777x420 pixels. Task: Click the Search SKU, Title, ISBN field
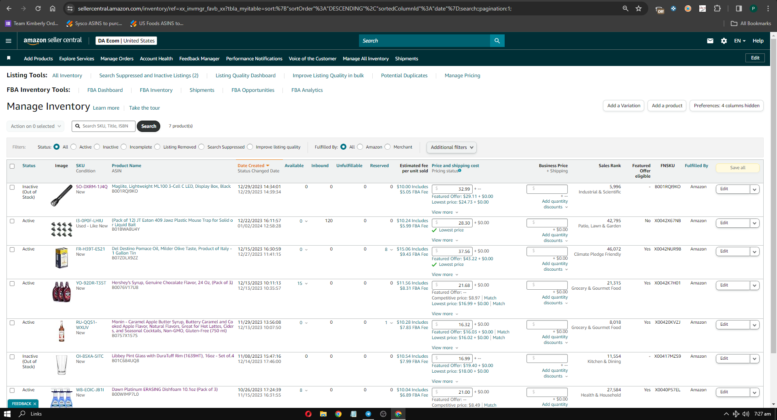(104, 126)
